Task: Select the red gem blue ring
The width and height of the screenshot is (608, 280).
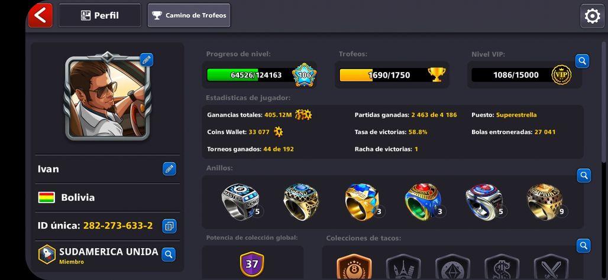Action: tap(423, 202)
